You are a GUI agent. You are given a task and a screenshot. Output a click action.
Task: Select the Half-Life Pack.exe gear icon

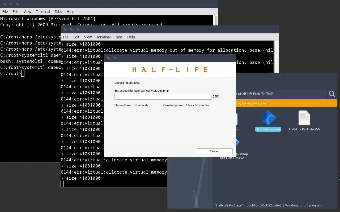point(268,118)
